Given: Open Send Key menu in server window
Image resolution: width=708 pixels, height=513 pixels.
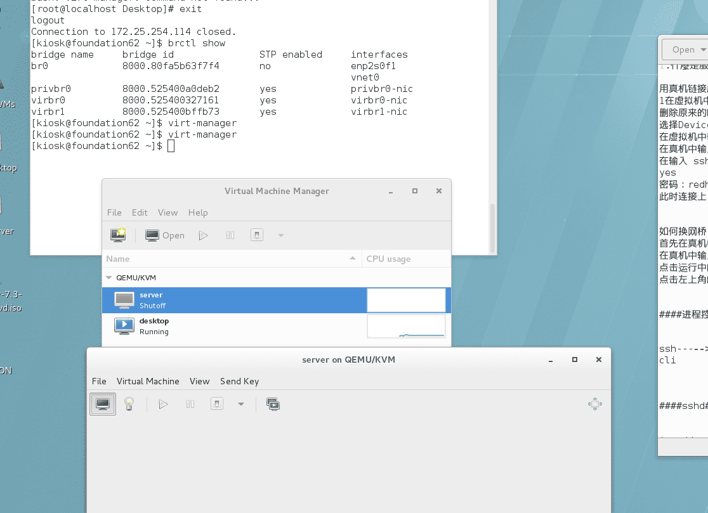Looking at the screenshot, I should (239, 381).
